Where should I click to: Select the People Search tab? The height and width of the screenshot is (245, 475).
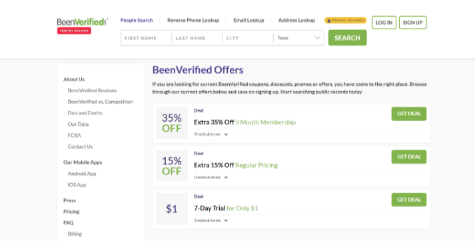click(x=137, y=20)
